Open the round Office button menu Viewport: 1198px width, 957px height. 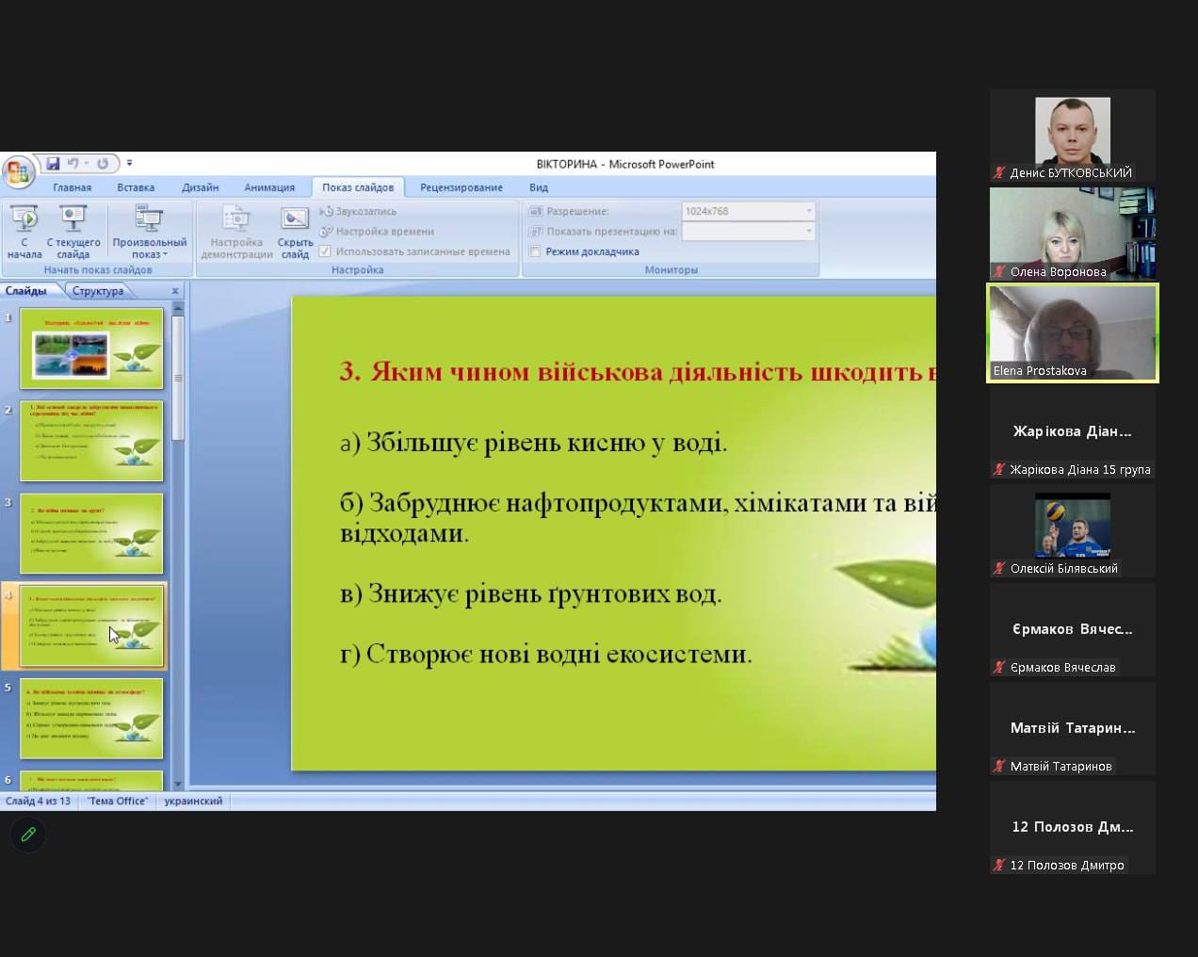pyautogui.click(x=18, y=171)
